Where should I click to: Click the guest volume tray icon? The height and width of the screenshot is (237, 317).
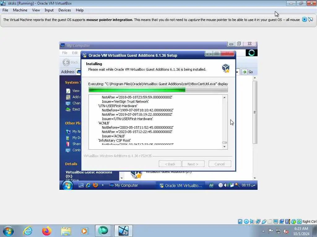coord(226,185)
